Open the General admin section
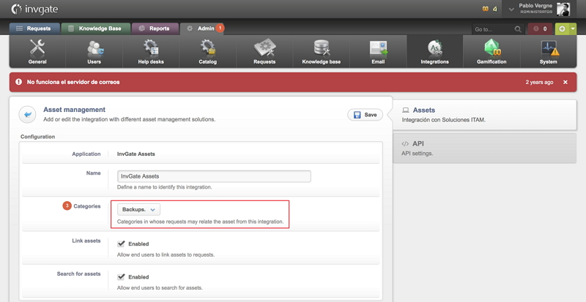Screen dimensions: 586x302 pos(37,51)
